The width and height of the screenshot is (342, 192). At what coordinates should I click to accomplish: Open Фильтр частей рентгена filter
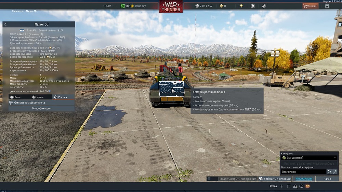pos(38,102)
